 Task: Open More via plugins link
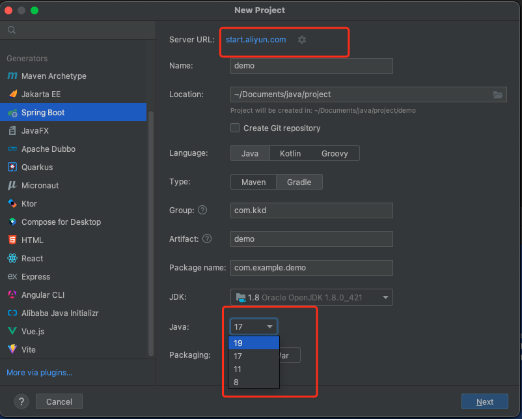40,372
